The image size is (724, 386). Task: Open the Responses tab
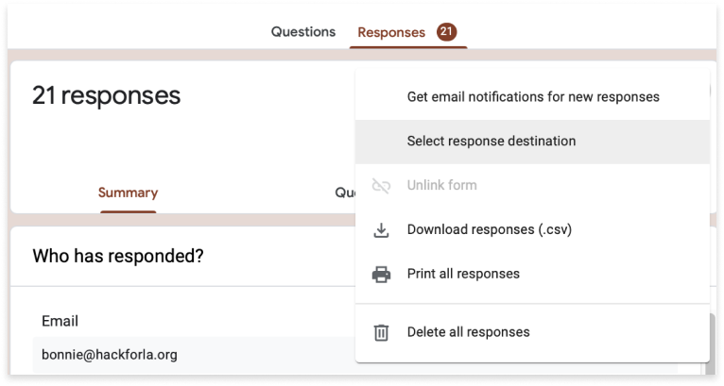click(x=391, y=32)
